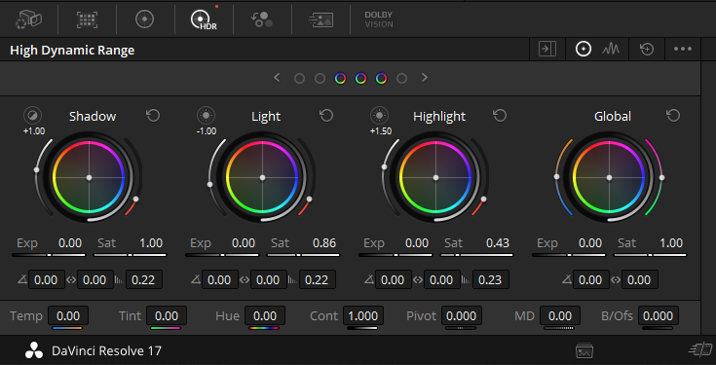Click the Light Sat slider bar
716x365 pixels.
[303, 255]
